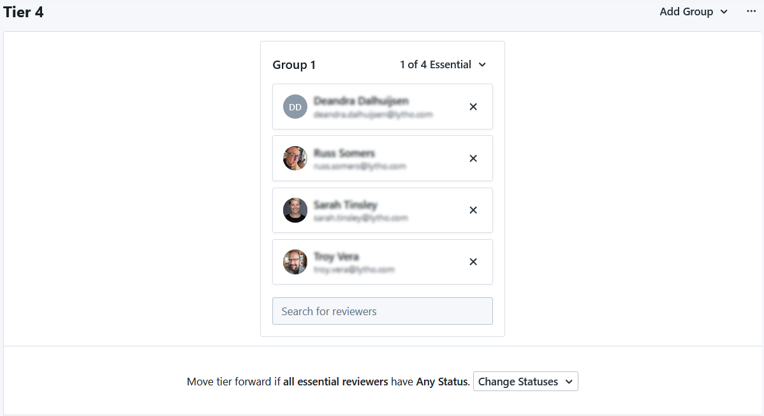Select Troy Vera's reviewer card
This screenshot has width=764, height=416.
tap(383, 262)
